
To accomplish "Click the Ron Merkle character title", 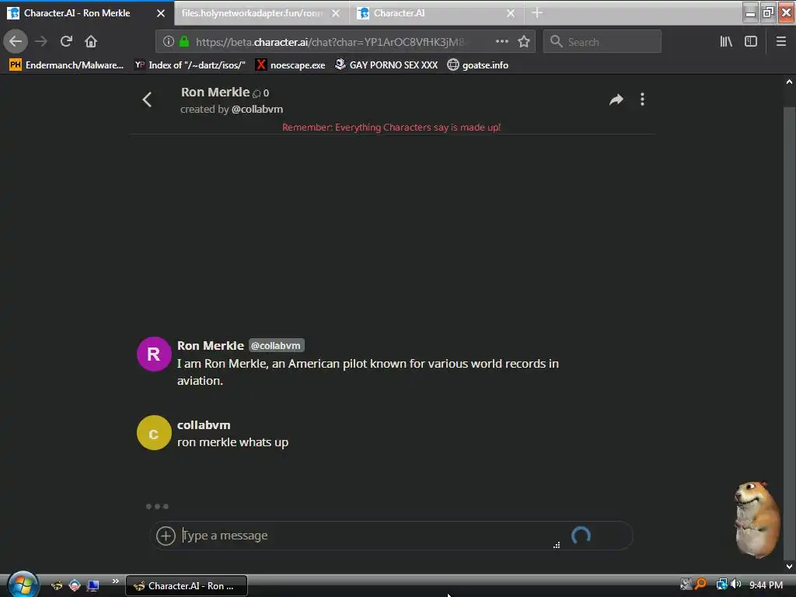I will [x=215, y=92].
